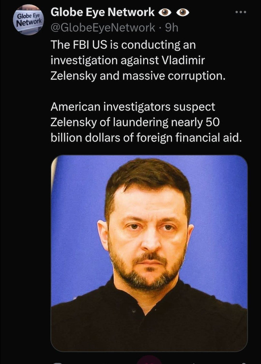The image size is (261, 364).
Task: Click 'Zelensky of laundering nearly 50' line
Action: click(135, 122)
